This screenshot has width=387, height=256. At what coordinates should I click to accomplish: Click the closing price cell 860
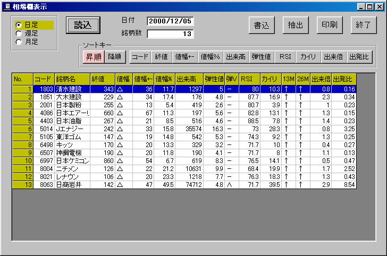[103, 161]
